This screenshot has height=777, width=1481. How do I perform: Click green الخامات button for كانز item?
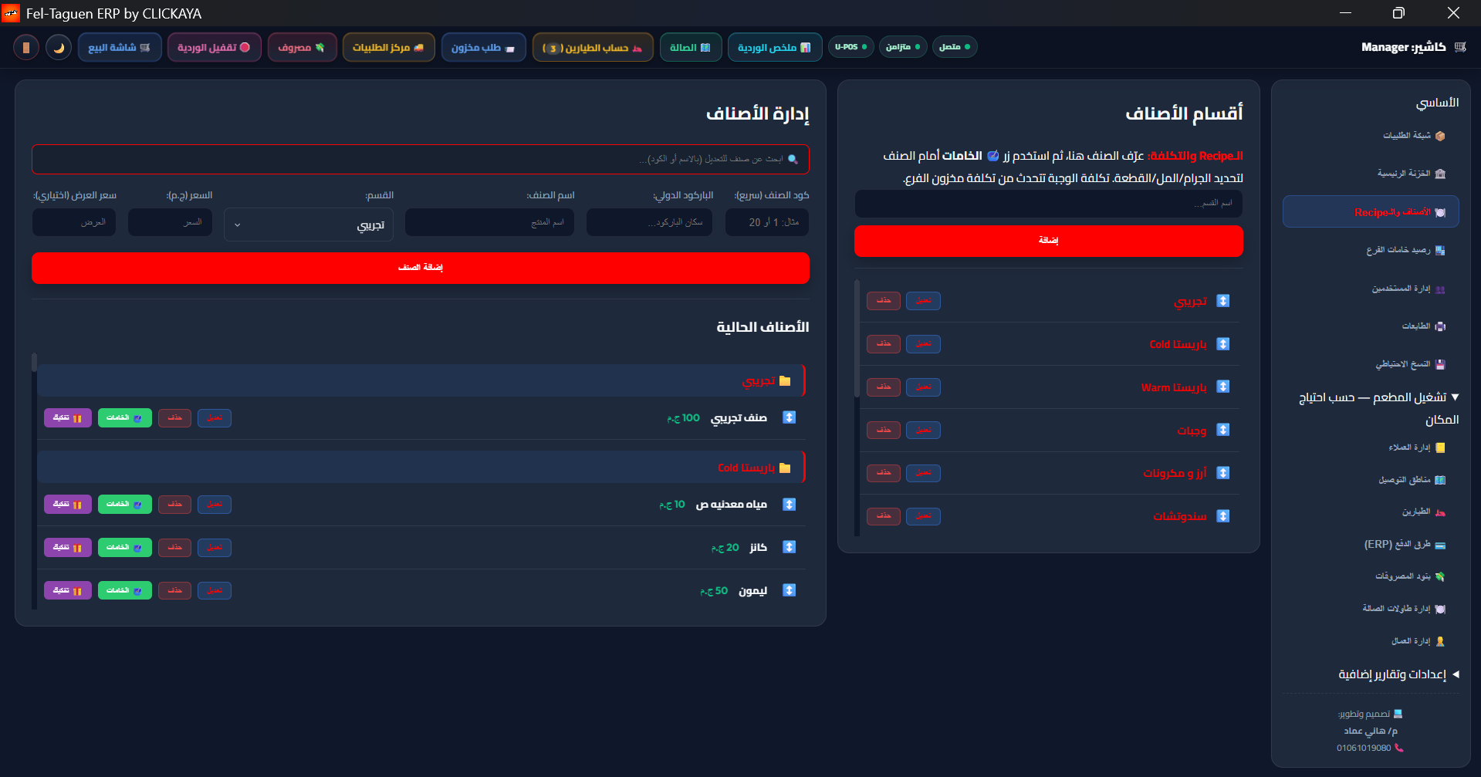pos(125,547)
